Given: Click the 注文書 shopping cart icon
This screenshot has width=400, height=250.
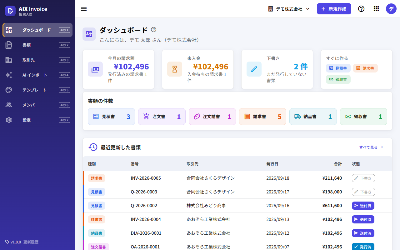Looking at the screenshot, I should pyautogui.click(x=146, y=117).
